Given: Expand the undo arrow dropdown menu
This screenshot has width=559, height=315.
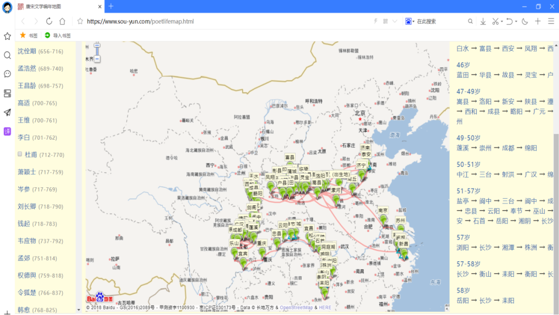Looking at the screenshot, I should [516, 21].
